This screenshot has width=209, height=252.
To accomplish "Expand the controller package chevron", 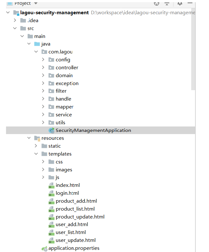I will 43,67.
